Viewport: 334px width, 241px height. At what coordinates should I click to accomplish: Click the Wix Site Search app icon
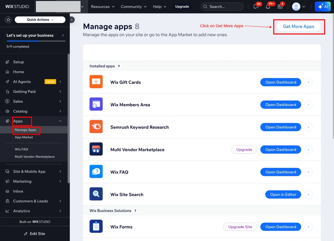pyautogui.click(x=96, y=194)
